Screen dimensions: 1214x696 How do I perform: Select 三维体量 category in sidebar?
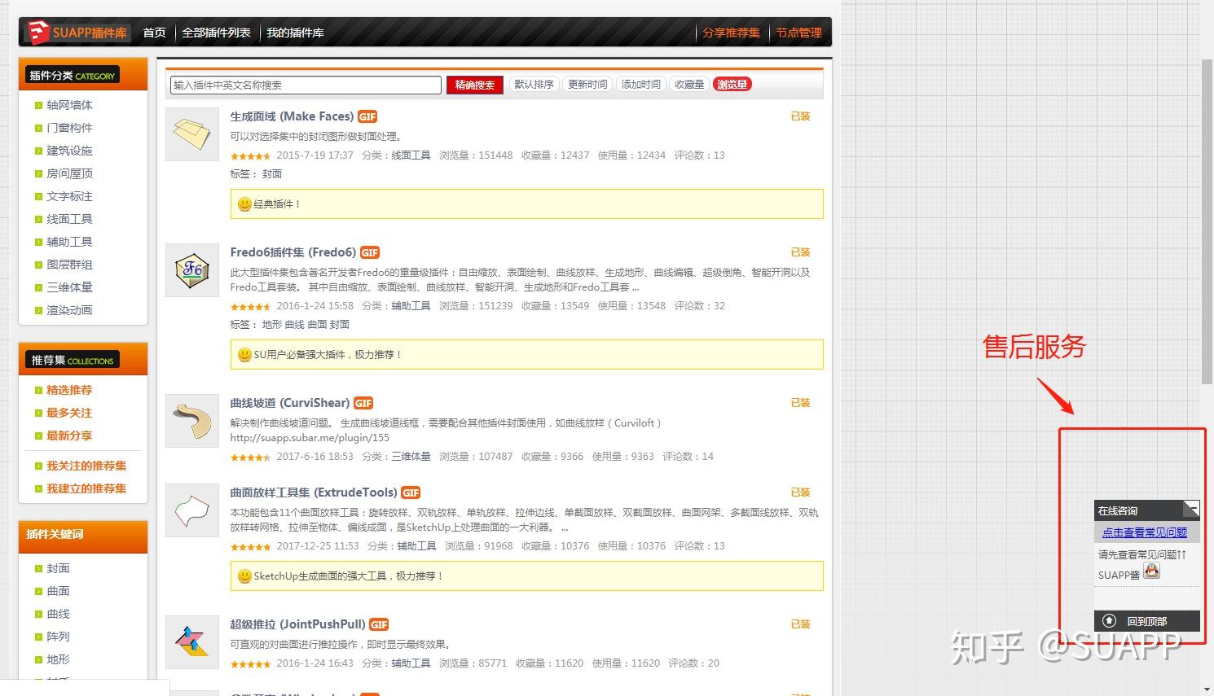click(x=69, y=287)
